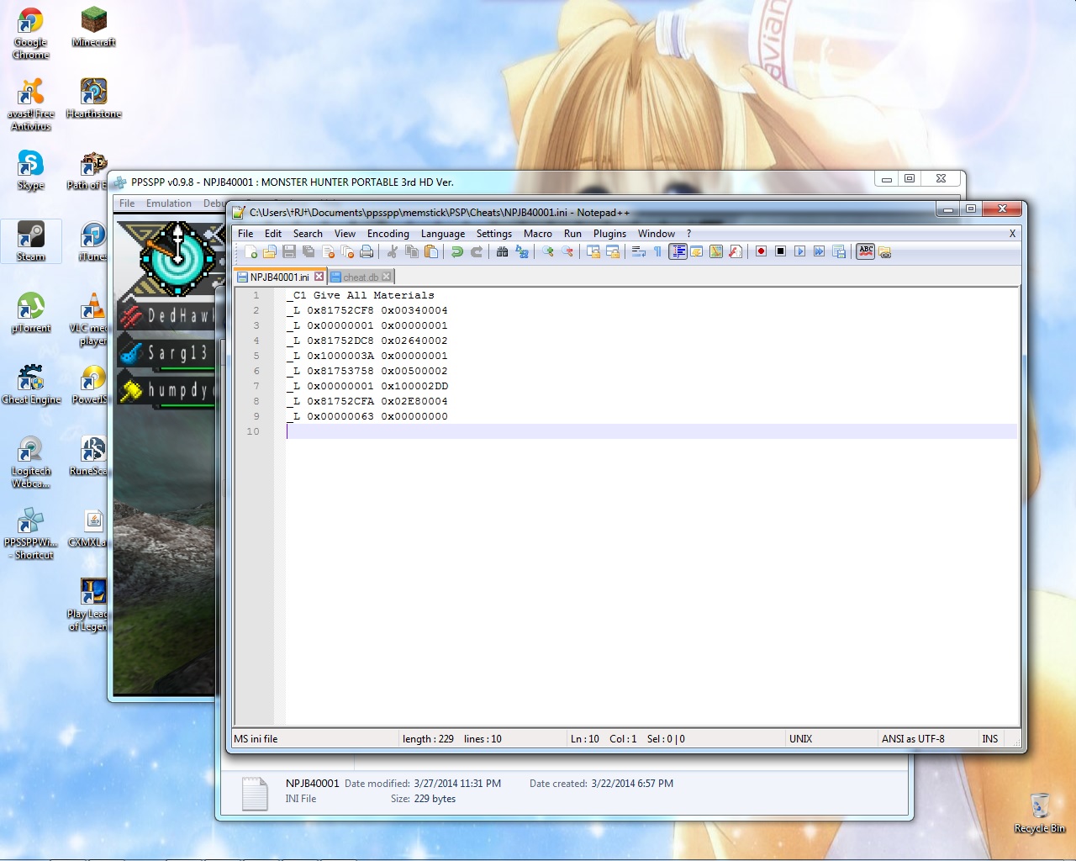The width and height of the screenshot is (1076, 861).
Task: Toggle Show All Characters pilcrow icon
Action: (x=657, y=251)
